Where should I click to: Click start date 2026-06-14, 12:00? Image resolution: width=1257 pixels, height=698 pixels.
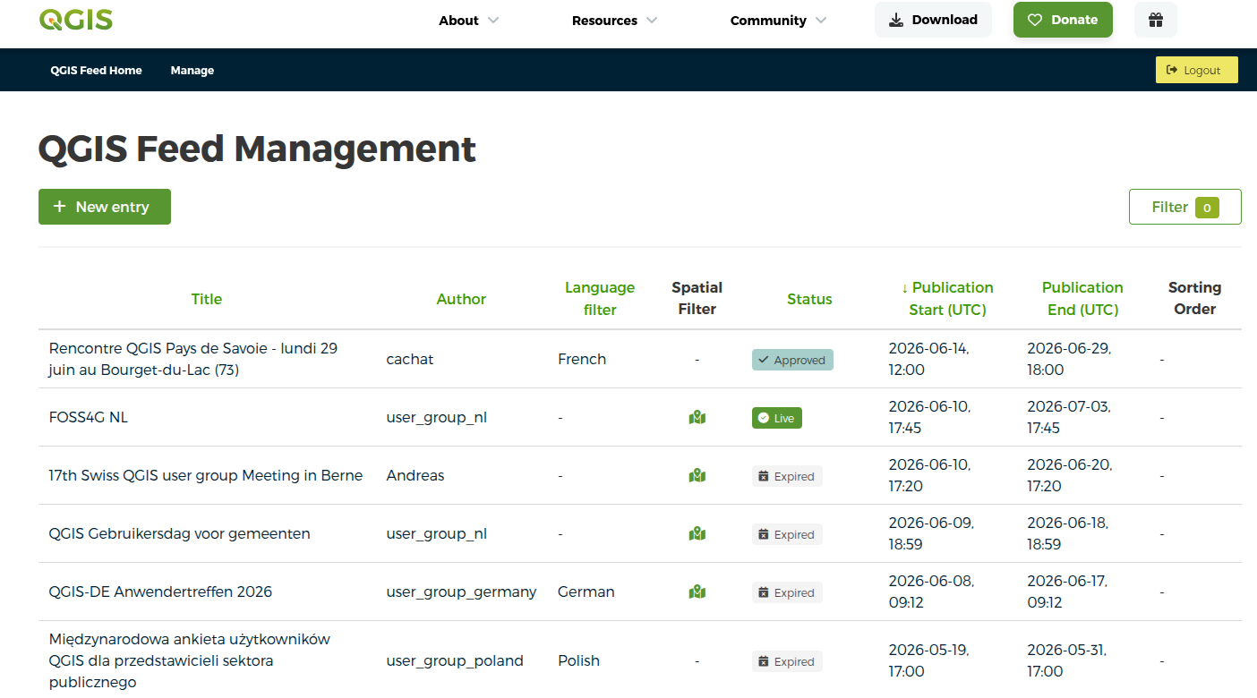[928, 359]
